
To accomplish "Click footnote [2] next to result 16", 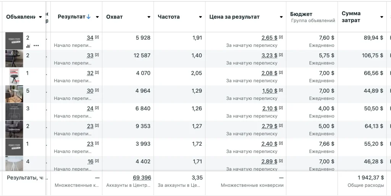I will tap(97, 161).
